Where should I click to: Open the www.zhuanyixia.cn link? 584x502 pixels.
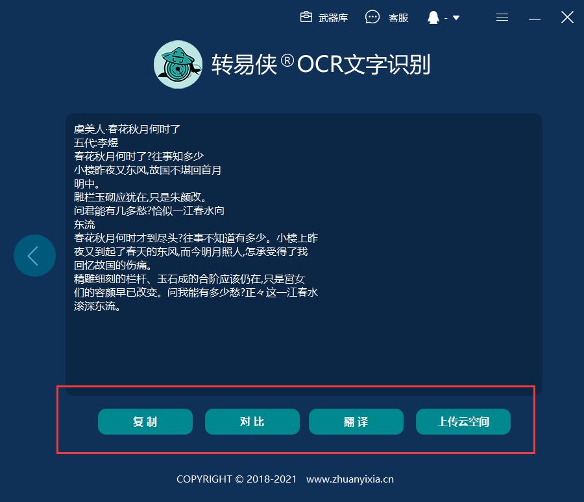click(350, 479)
